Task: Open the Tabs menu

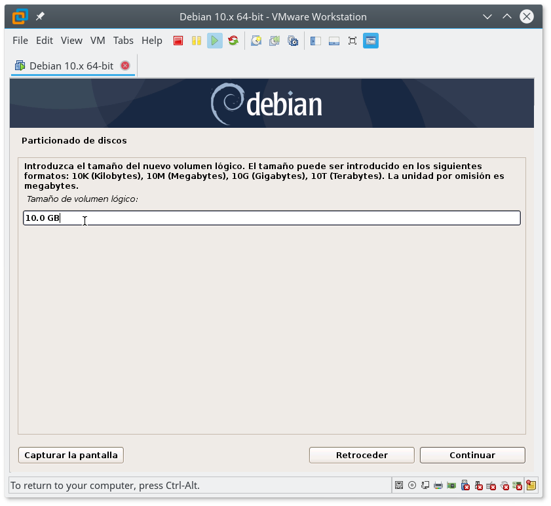Action: (x=123, y=41)
